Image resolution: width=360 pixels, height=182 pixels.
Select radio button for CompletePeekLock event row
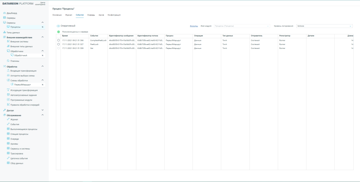pyautogui.click(x=59, y=40)
